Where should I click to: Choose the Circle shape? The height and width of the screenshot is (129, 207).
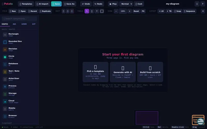[19, 57]
